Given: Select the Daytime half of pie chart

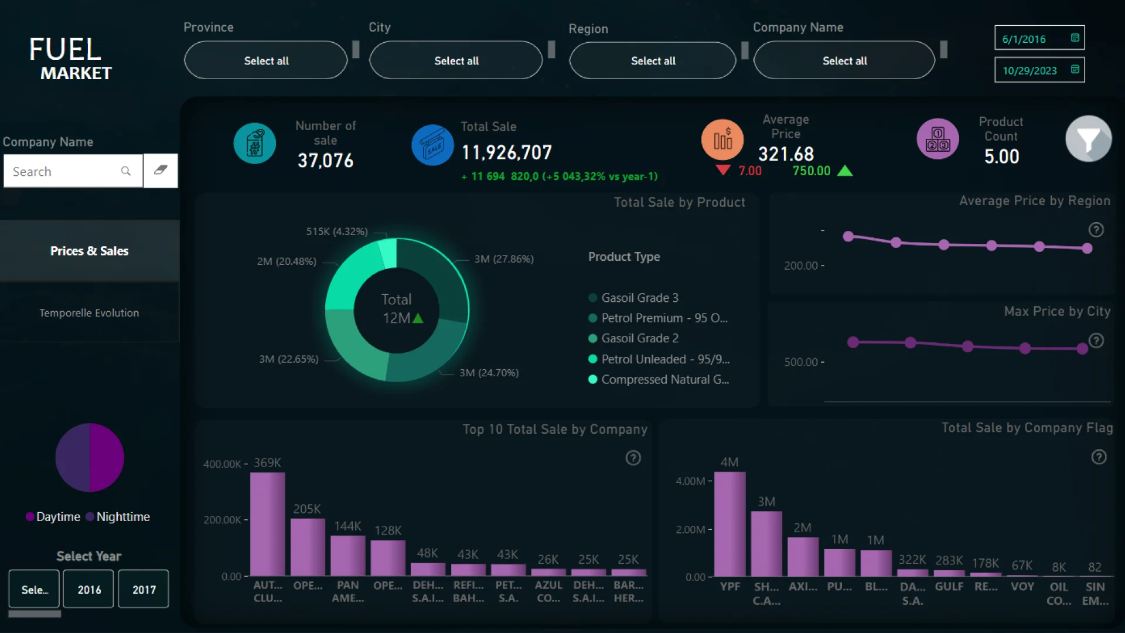Looking at the screenshot, I should click(107, 458).
